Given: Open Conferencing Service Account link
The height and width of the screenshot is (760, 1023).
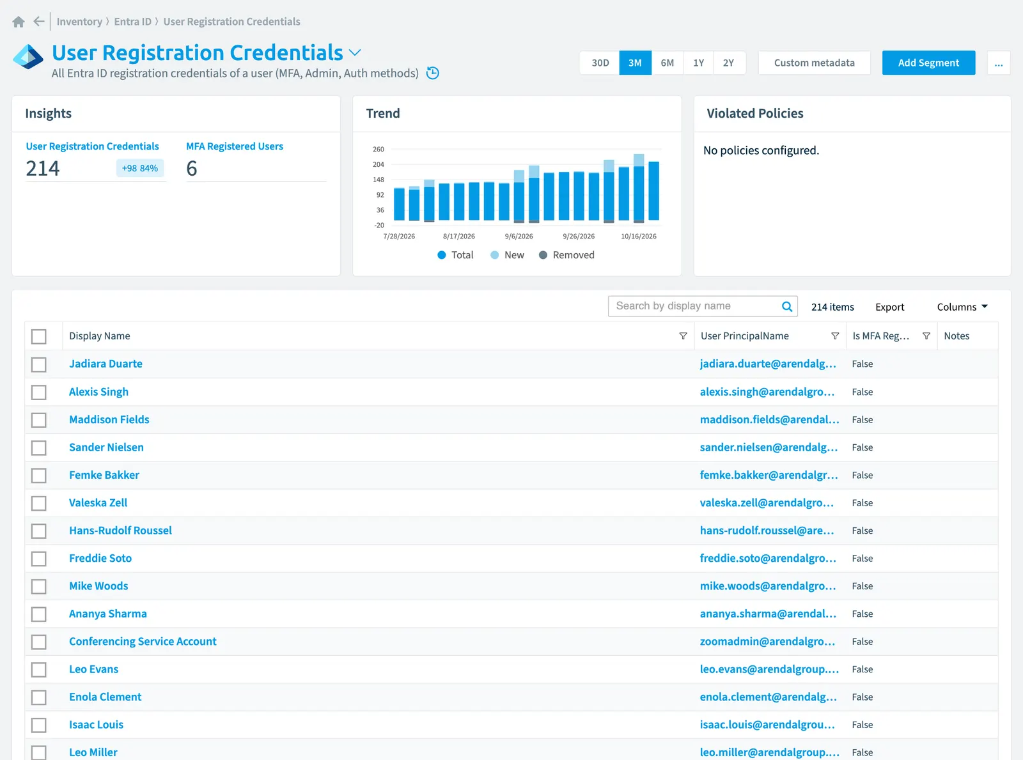Looking at the screenshot, I should point(143,641).
